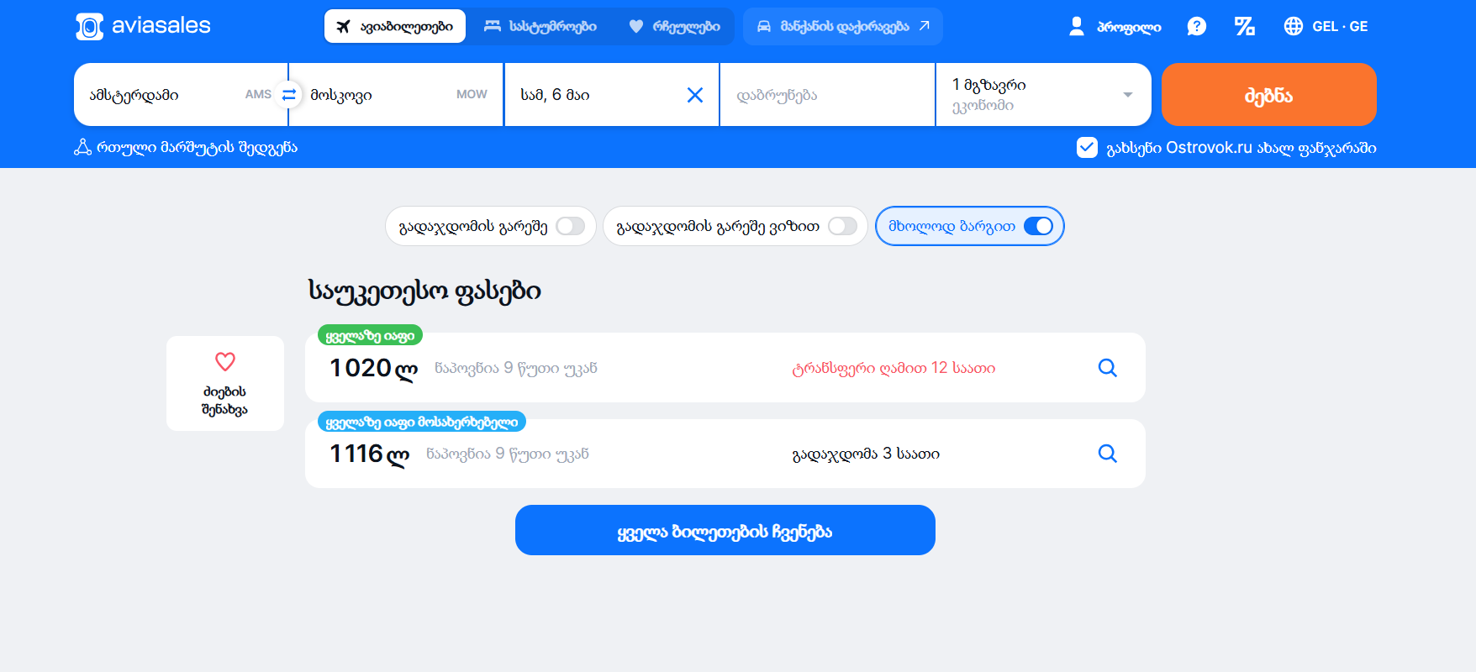This screenshot has width=1476, height=672.
Task: Click ყველა ბილეთების ჩვენება button
Action: 725,530
